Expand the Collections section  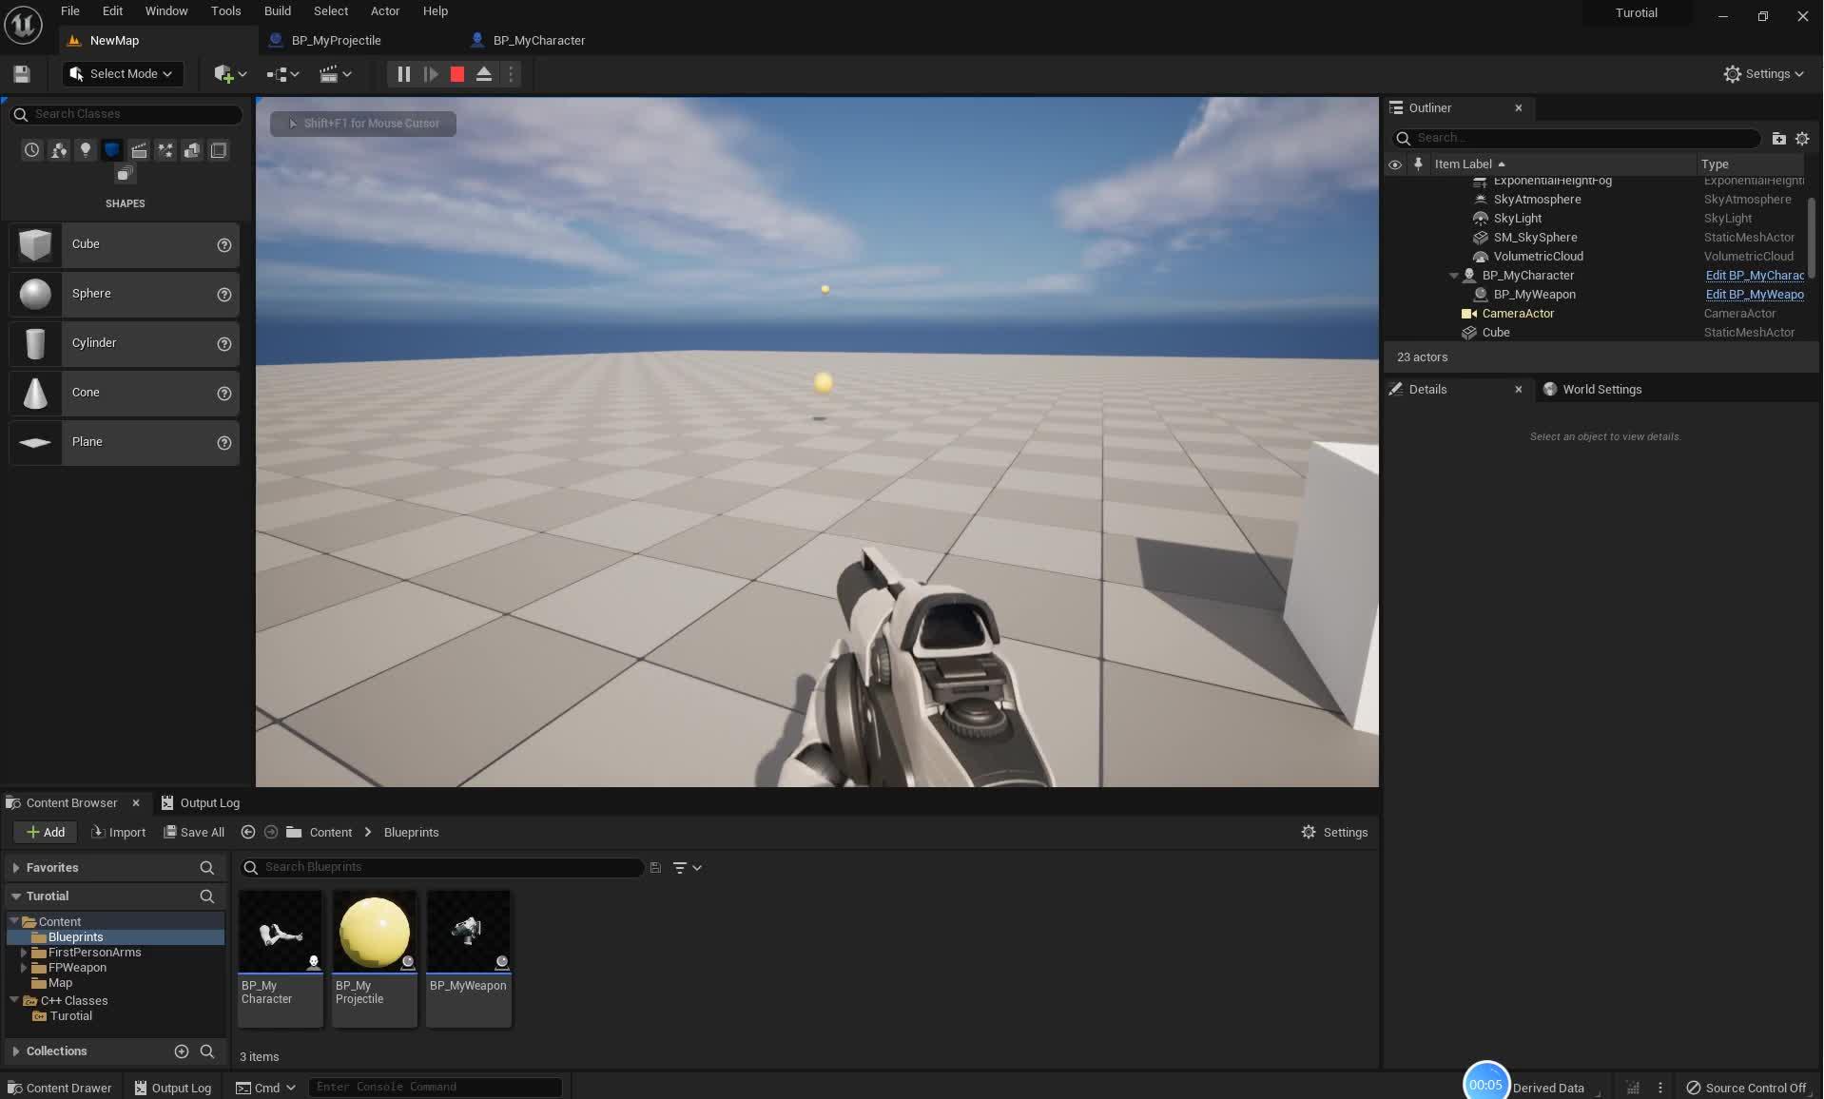[x=15, y=1051]
